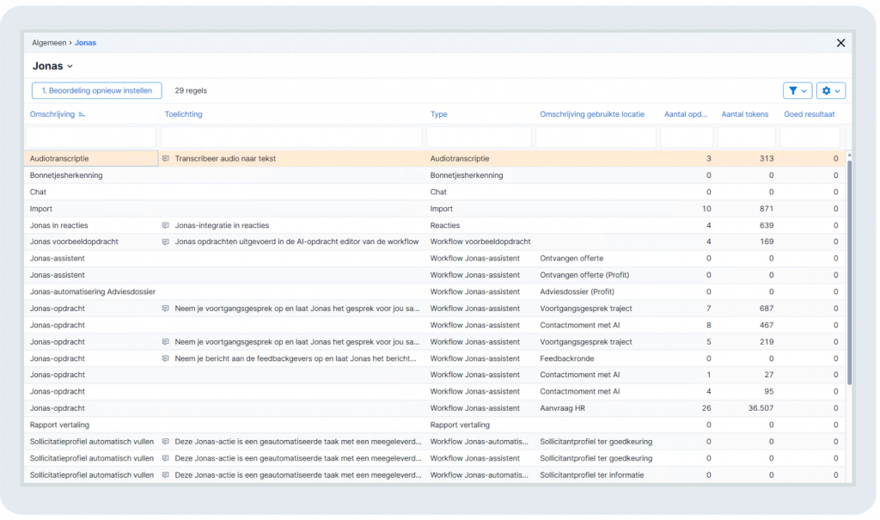Click the Omschrijving filter input field
This screenshot has height=520, width=880.
tap(91, 137)
